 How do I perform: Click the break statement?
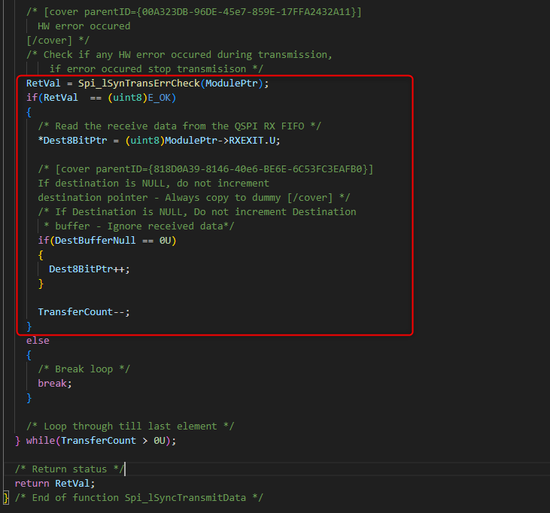[55, 383]
